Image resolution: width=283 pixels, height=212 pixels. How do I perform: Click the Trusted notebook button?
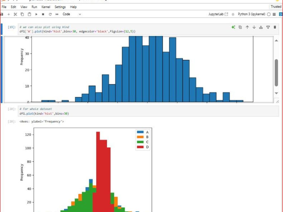[x=276, y=7]
